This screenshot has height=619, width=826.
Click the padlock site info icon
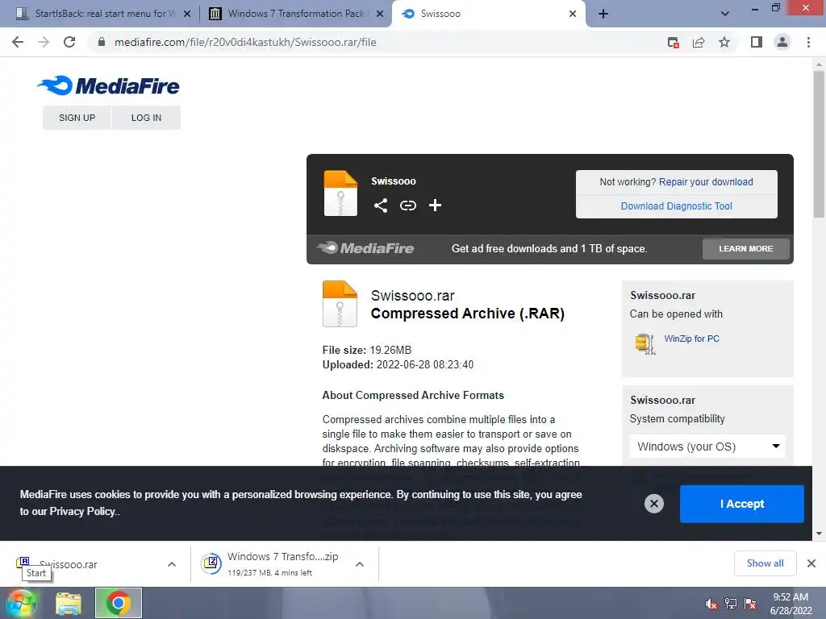(x=101, y=42)
